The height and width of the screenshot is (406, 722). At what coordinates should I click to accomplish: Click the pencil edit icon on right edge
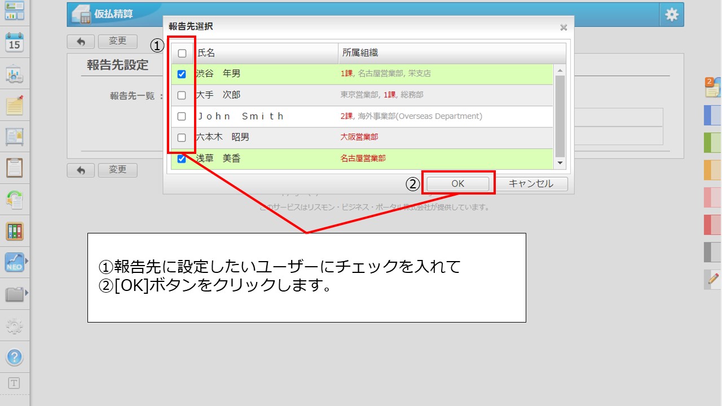coord(714,279)
